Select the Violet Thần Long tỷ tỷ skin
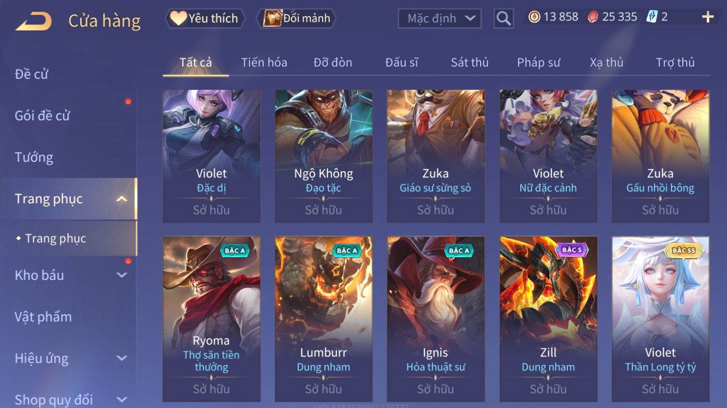Image resolution: width=727 pixels, height=408 pixels. click(660, 319)
